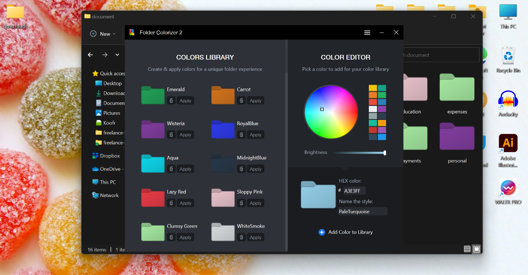Image resolution: width=528 pixels, height=275 pixels.
Task: Go forward in the document Explorer window
Action: [x=105, y=55]
